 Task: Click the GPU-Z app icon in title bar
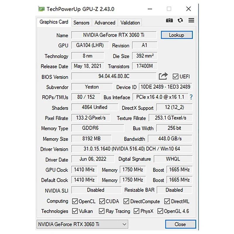41,9
